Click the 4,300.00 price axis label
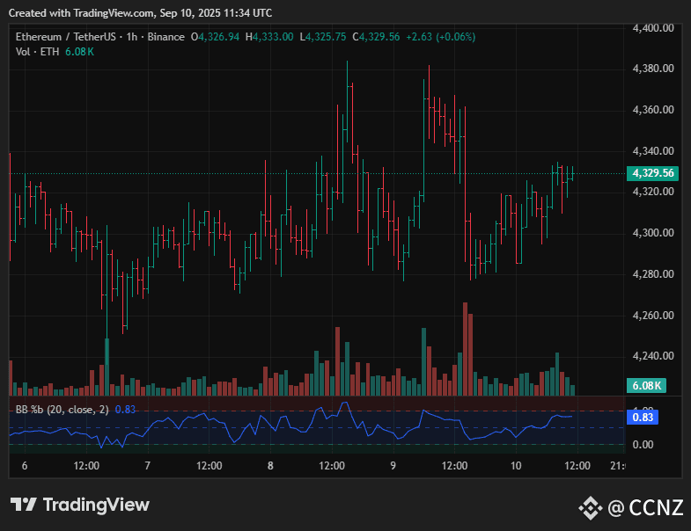 (x=653, y=233)
